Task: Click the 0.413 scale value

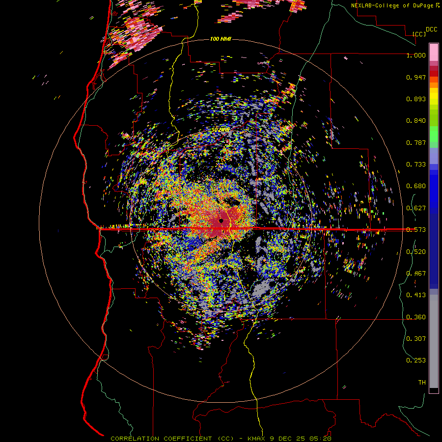Action: coord(416,295)
